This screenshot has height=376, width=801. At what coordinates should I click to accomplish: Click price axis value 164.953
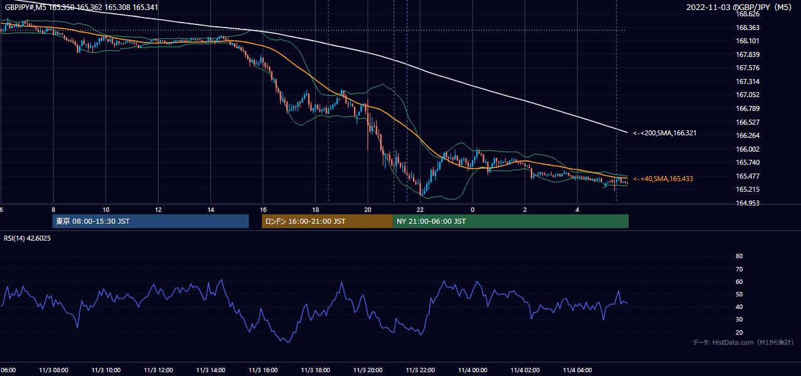coord(747,203)
